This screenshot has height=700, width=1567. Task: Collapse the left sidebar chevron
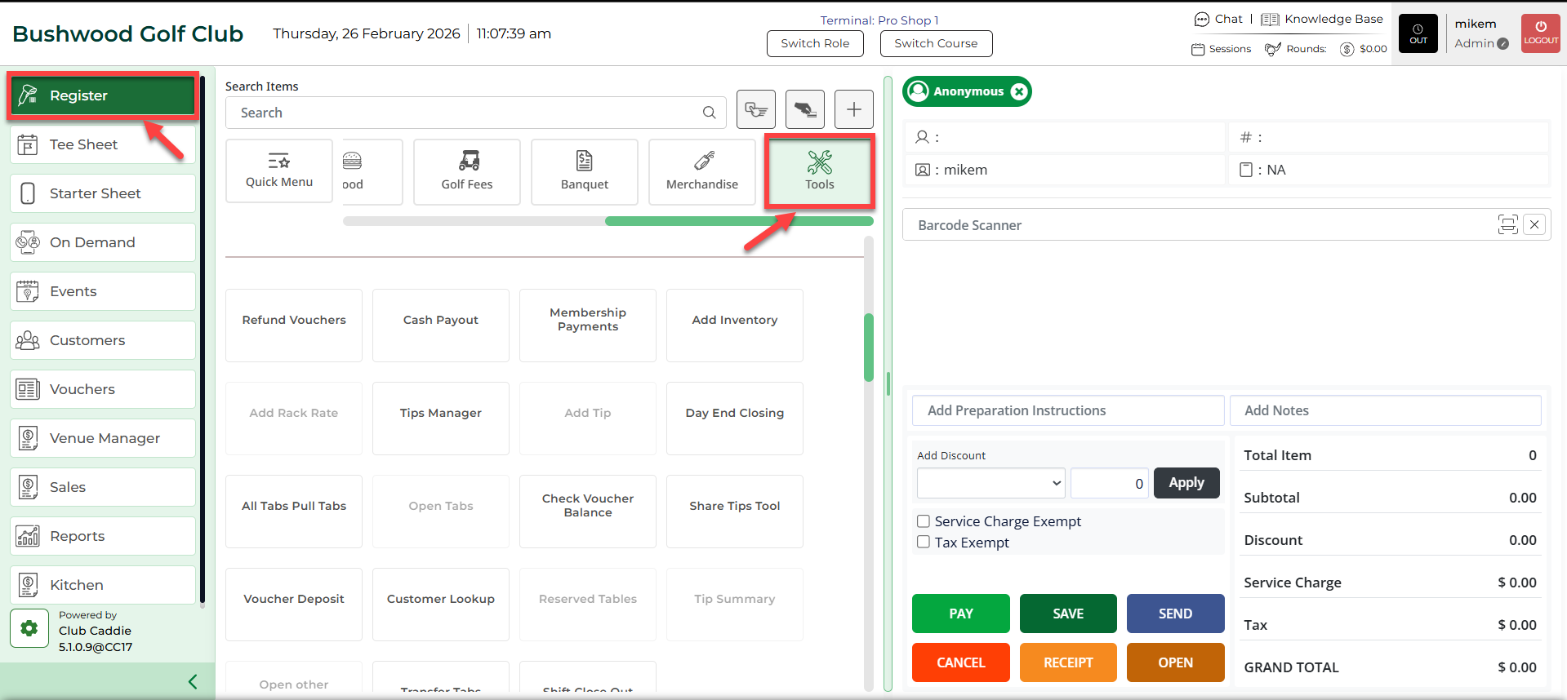193,681
